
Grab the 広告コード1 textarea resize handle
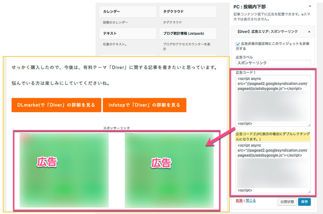pyautogui.click(x=309, y=125)
